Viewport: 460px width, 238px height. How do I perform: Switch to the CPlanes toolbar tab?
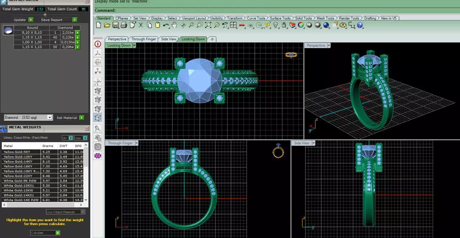[121, 18]
